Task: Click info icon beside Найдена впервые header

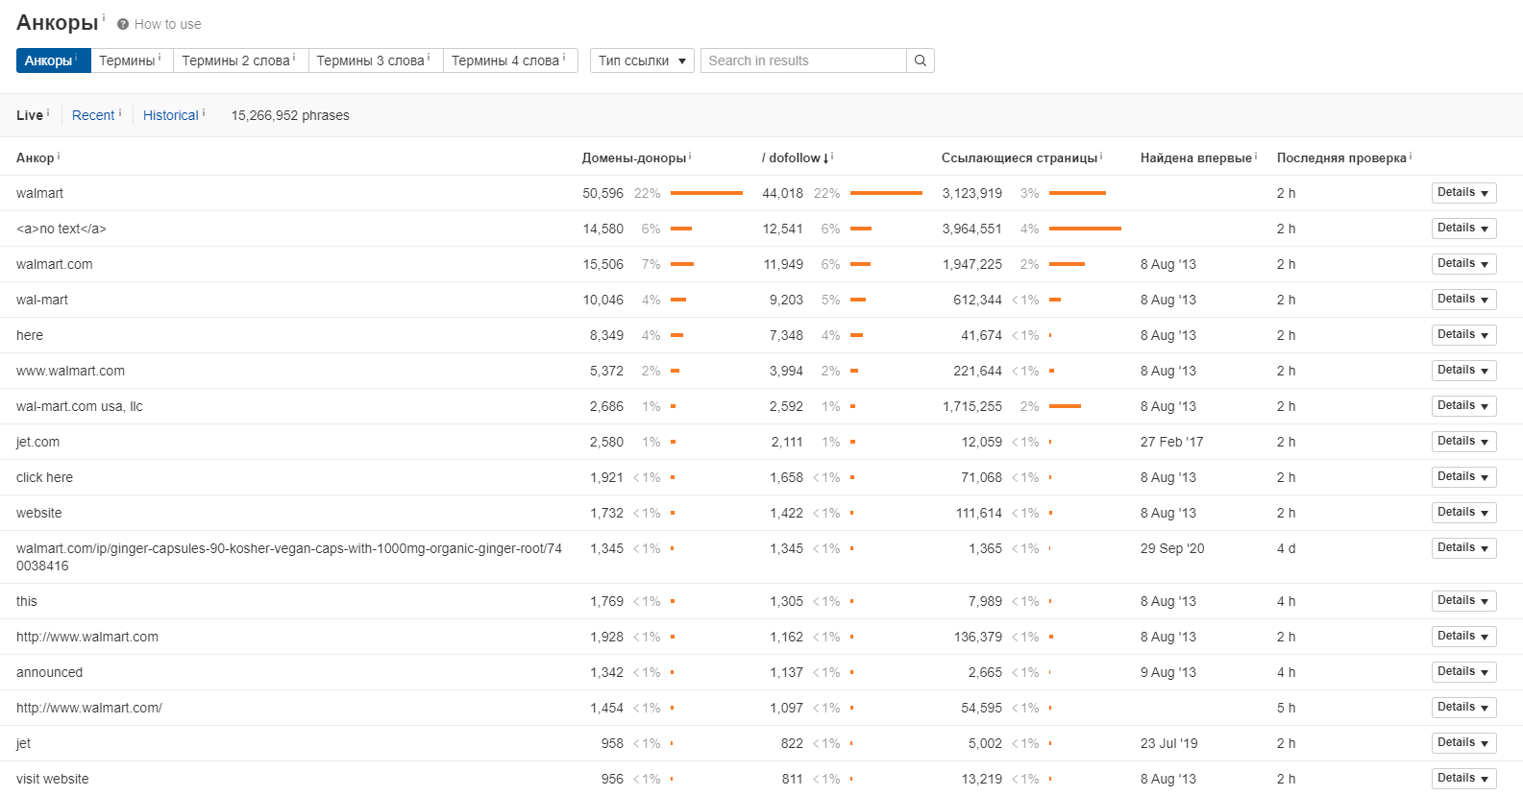Action: click(1256, 156)
